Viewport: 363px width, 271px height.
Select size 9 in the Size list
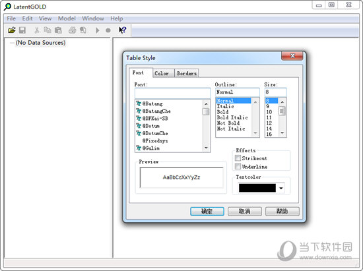pyautogui.click(x=268, y=106)
